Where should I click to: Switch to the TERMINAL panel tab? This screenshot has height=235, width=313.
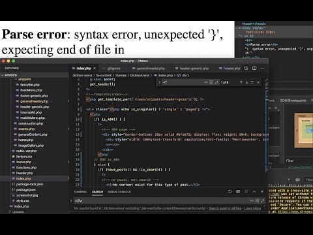(80, 192)
